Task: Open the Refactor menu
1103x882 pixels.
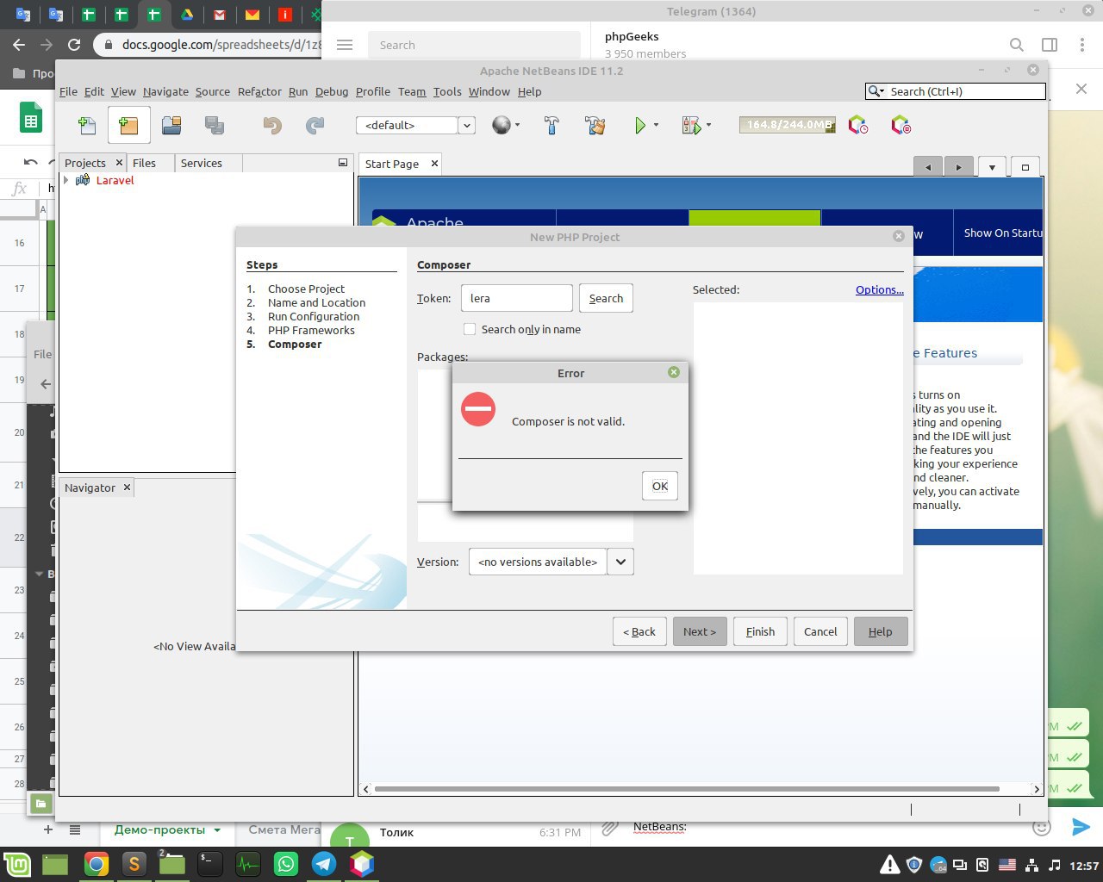Action: tap(259, 91)
